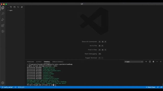Create a new folder in Explorer
The image size is (163, 91).
(15, 7)
